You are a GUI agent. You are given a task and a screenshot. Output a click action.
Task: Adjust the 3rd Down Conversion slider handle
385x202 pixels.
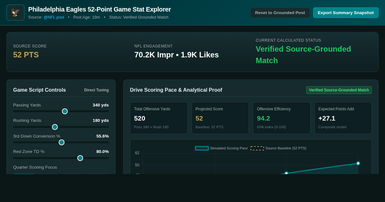(x=62, y=142)
